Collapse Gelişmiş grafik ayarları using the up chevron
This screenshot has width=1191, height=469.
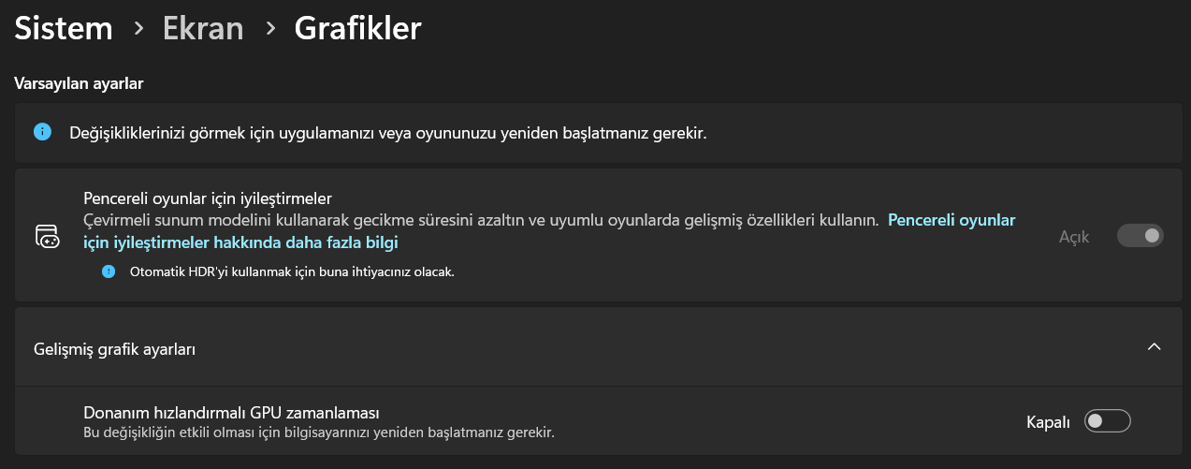pos(1154,346)
